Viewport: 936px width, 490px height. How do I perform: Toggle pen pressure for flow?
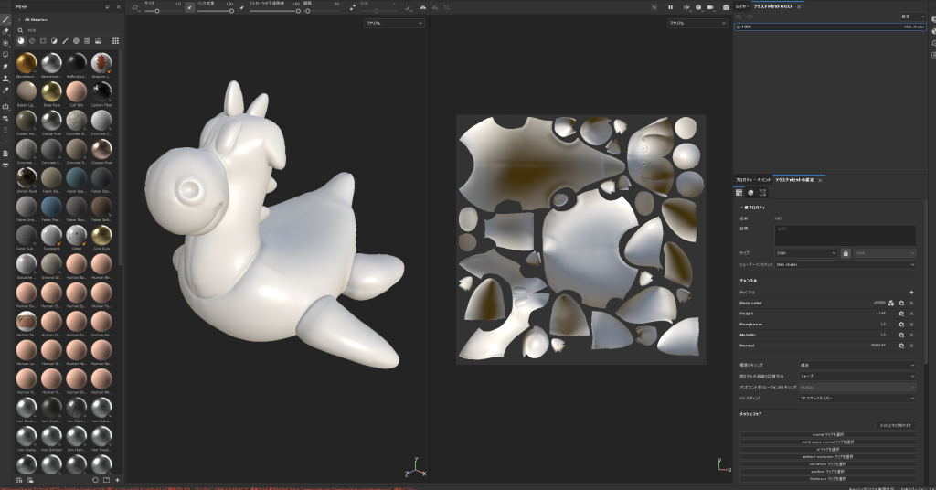[x=241, y=7]
